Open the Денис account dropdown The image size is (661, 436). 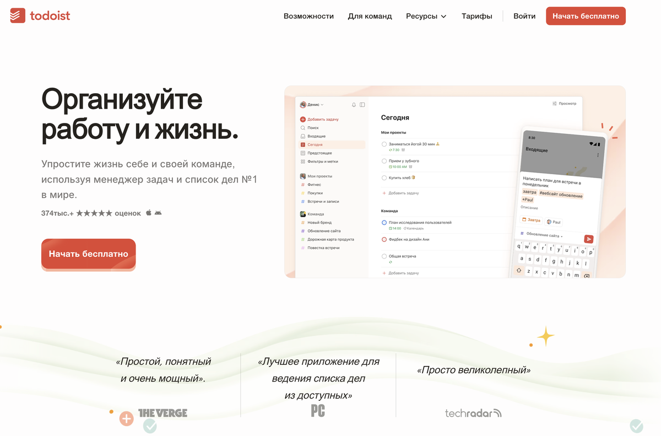(312, 104)
